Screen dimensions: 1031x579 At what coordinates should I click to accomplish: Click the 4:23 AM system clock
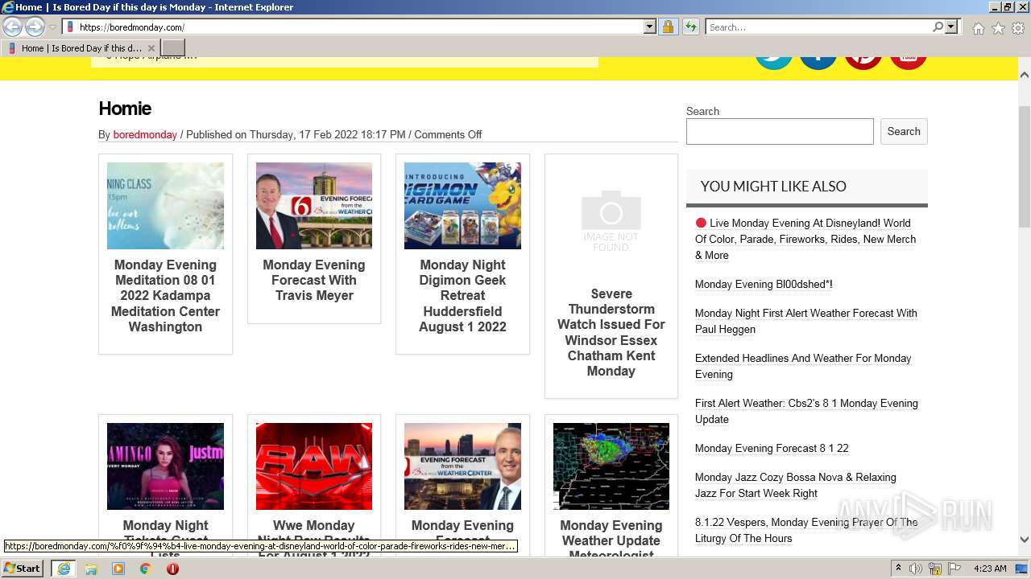(x=990, y=569)
